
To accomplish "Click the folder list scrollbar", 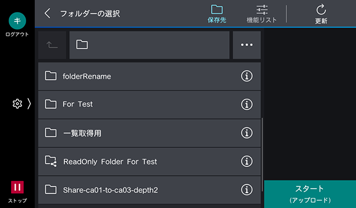I will coord(262,154).
